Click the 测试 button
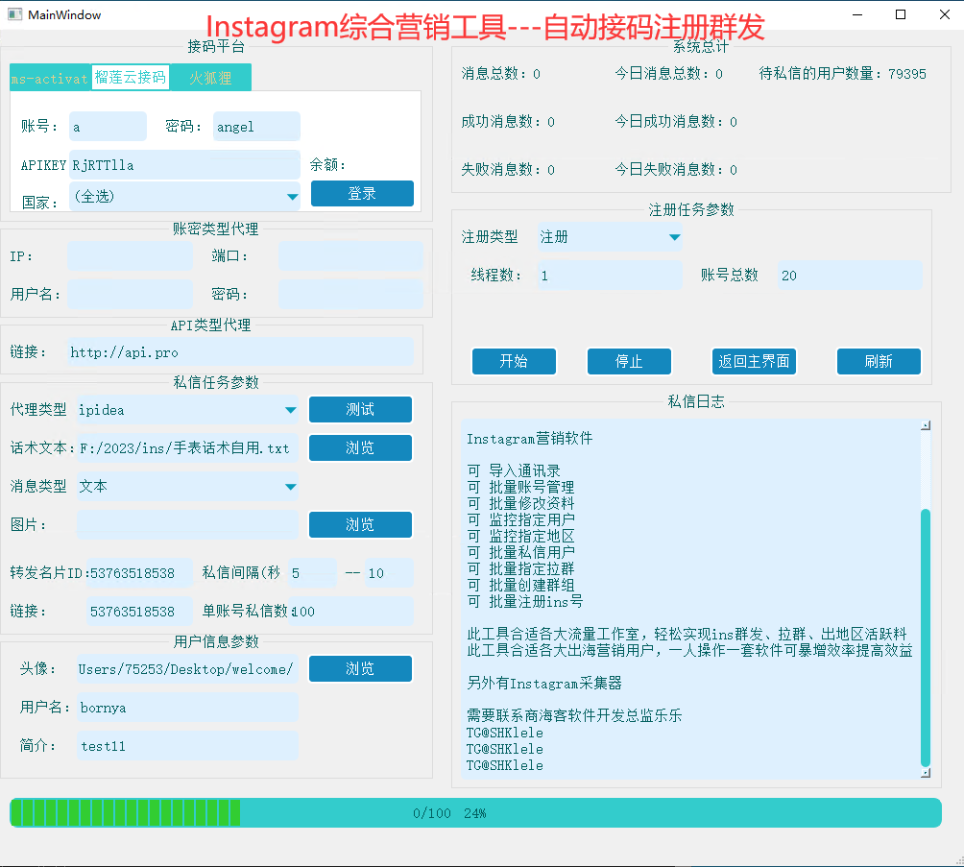 point(360,410)
